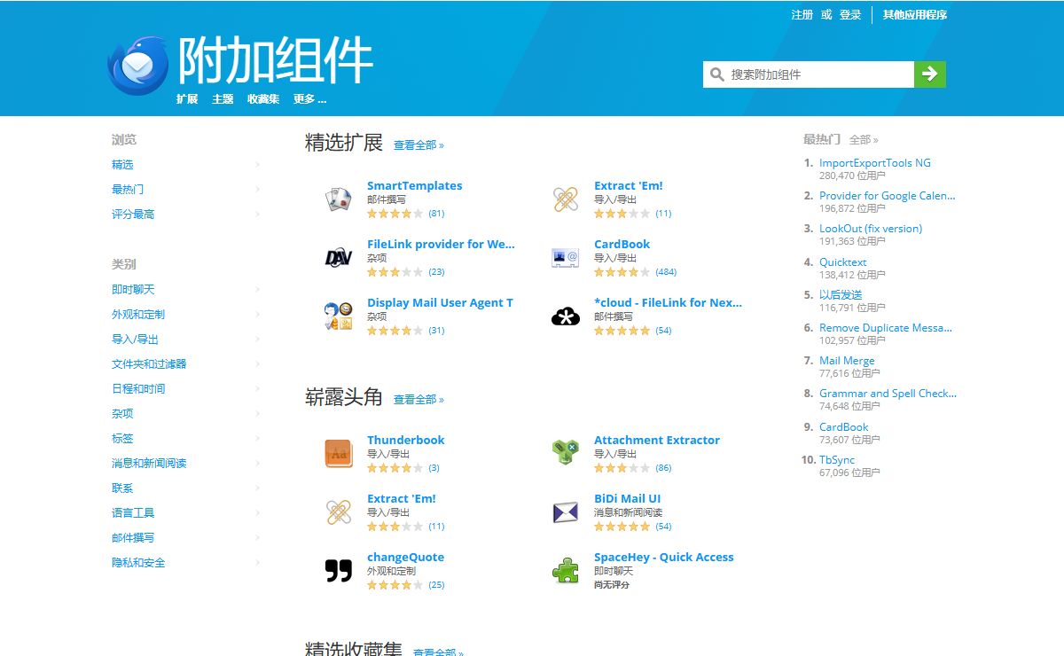Click CardBook in 最热门 list
1064x656 pixels.
pyautogui.click(x=844, y=427)
